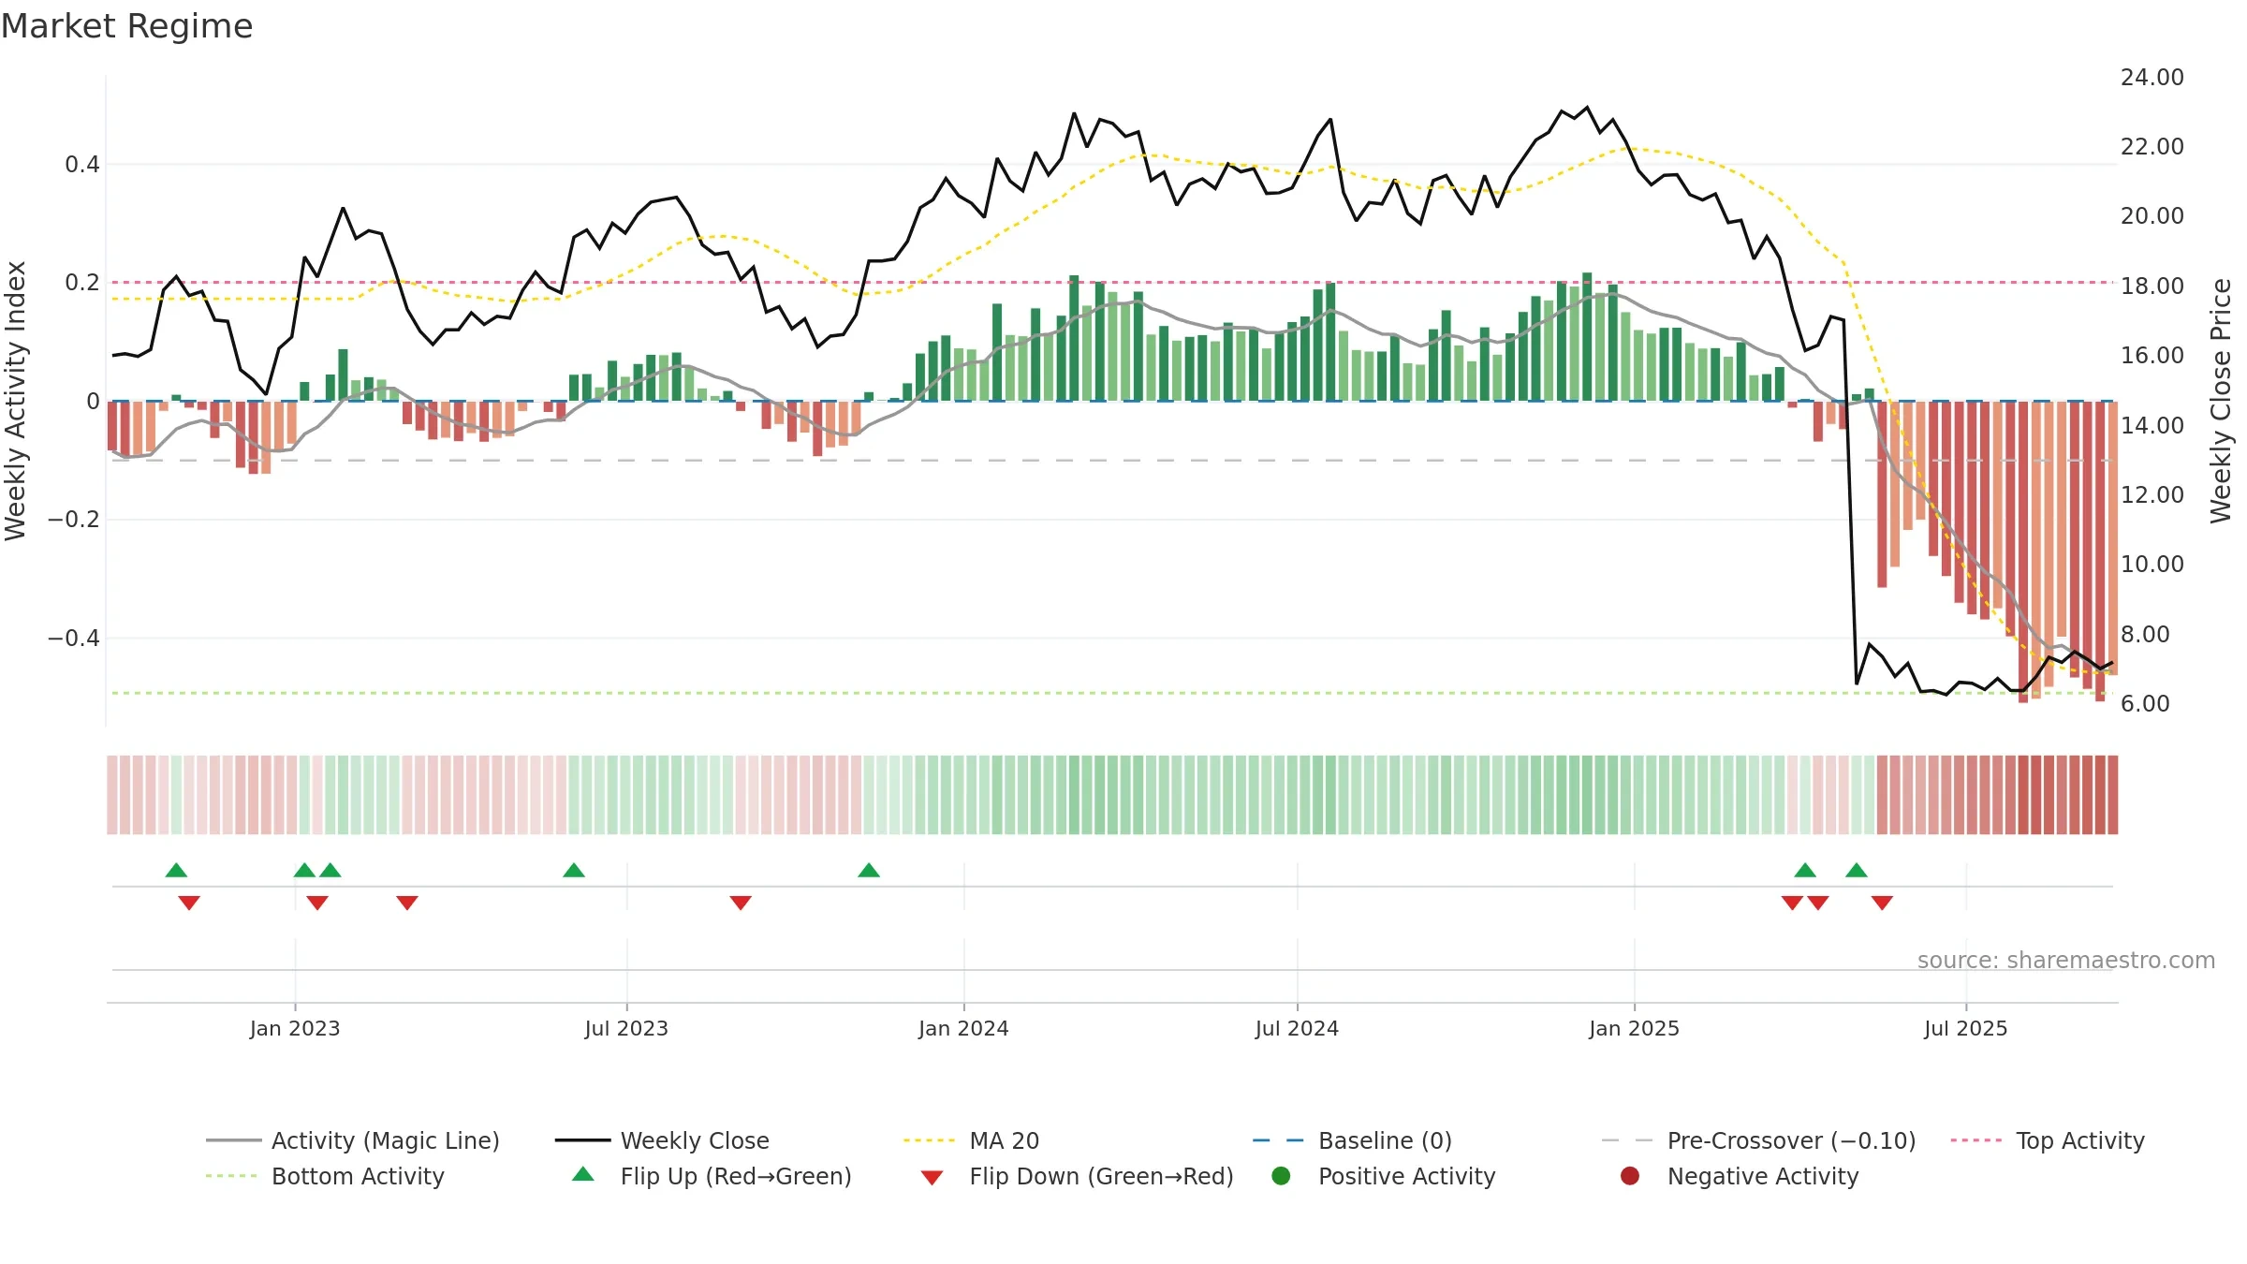
Task: Select the Flip Down marker near March 2023
Action: (407, 903)
